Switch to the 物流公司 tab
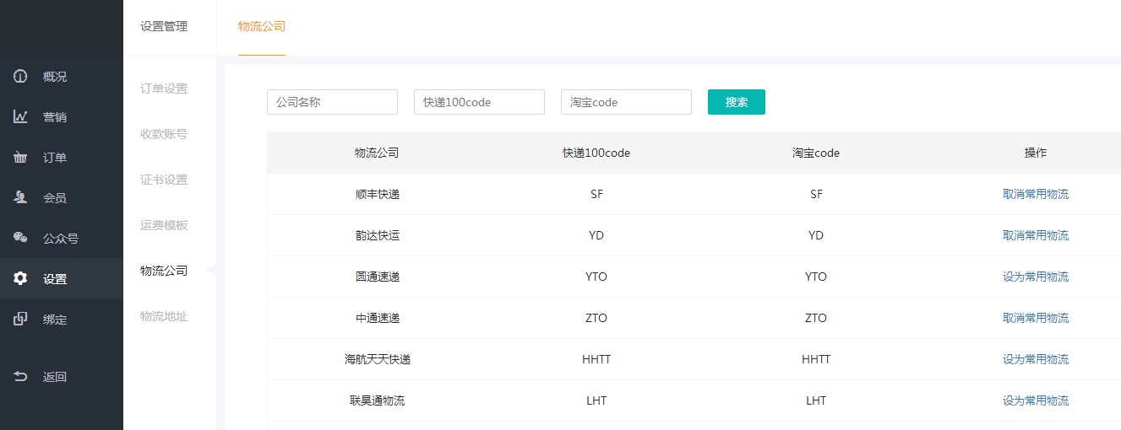1121x430 pixels. click(262, 26)
